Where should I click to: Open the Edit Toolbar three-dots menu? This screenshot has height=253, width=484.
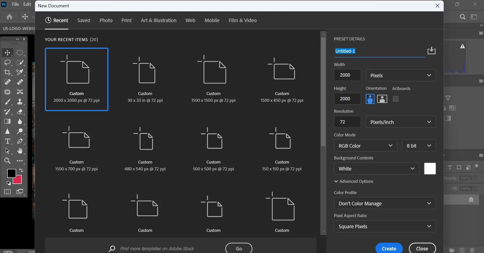tap(20, 161)
